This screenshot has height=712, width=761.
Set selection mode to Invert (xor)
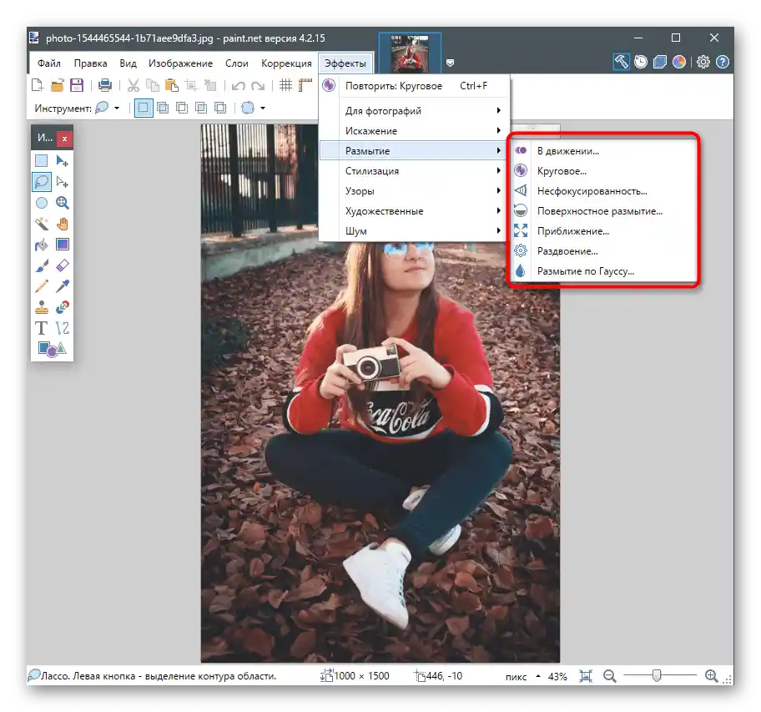pyautogui.click(x=220, y=108)
